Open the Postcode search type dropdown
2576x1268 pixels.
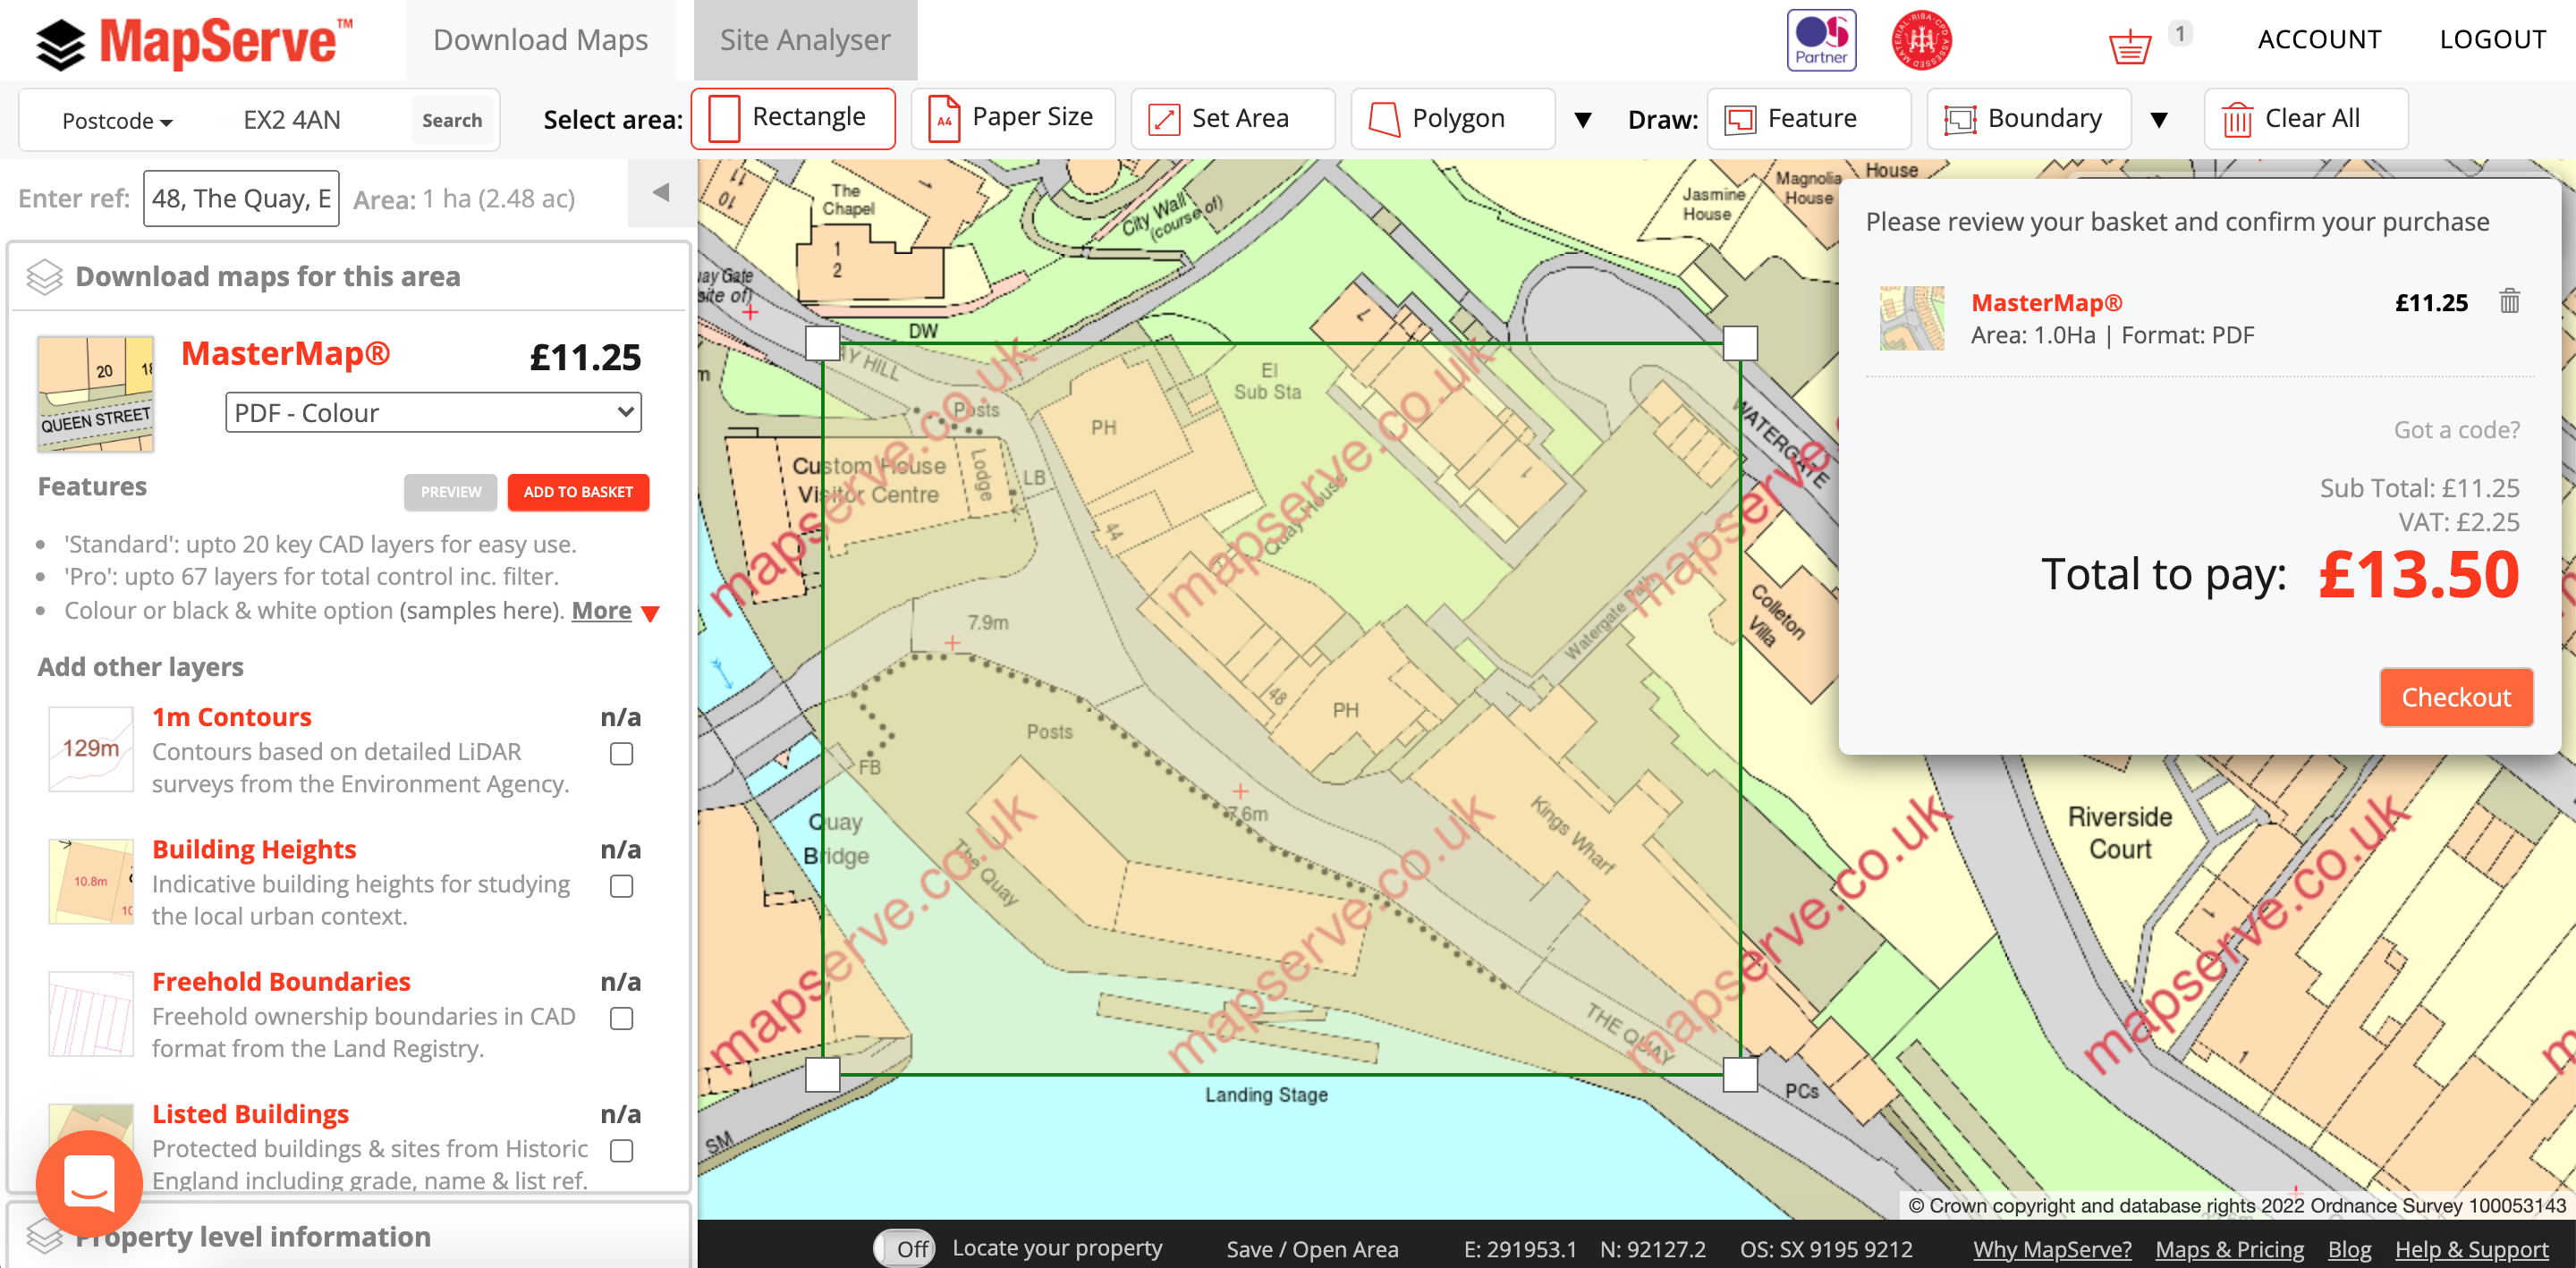coord(117,121)
